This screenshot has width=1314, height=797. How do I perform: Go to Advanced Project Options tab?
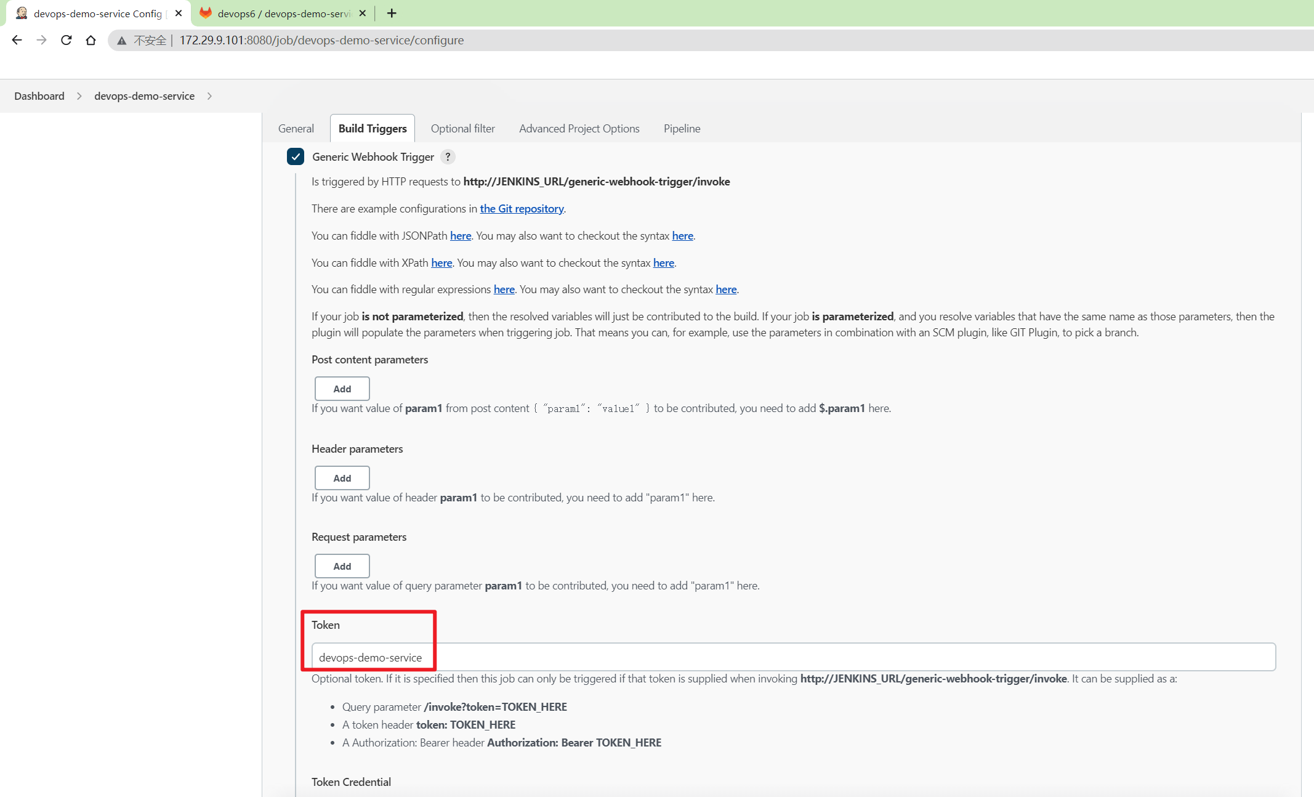click(x=579, y=129)
